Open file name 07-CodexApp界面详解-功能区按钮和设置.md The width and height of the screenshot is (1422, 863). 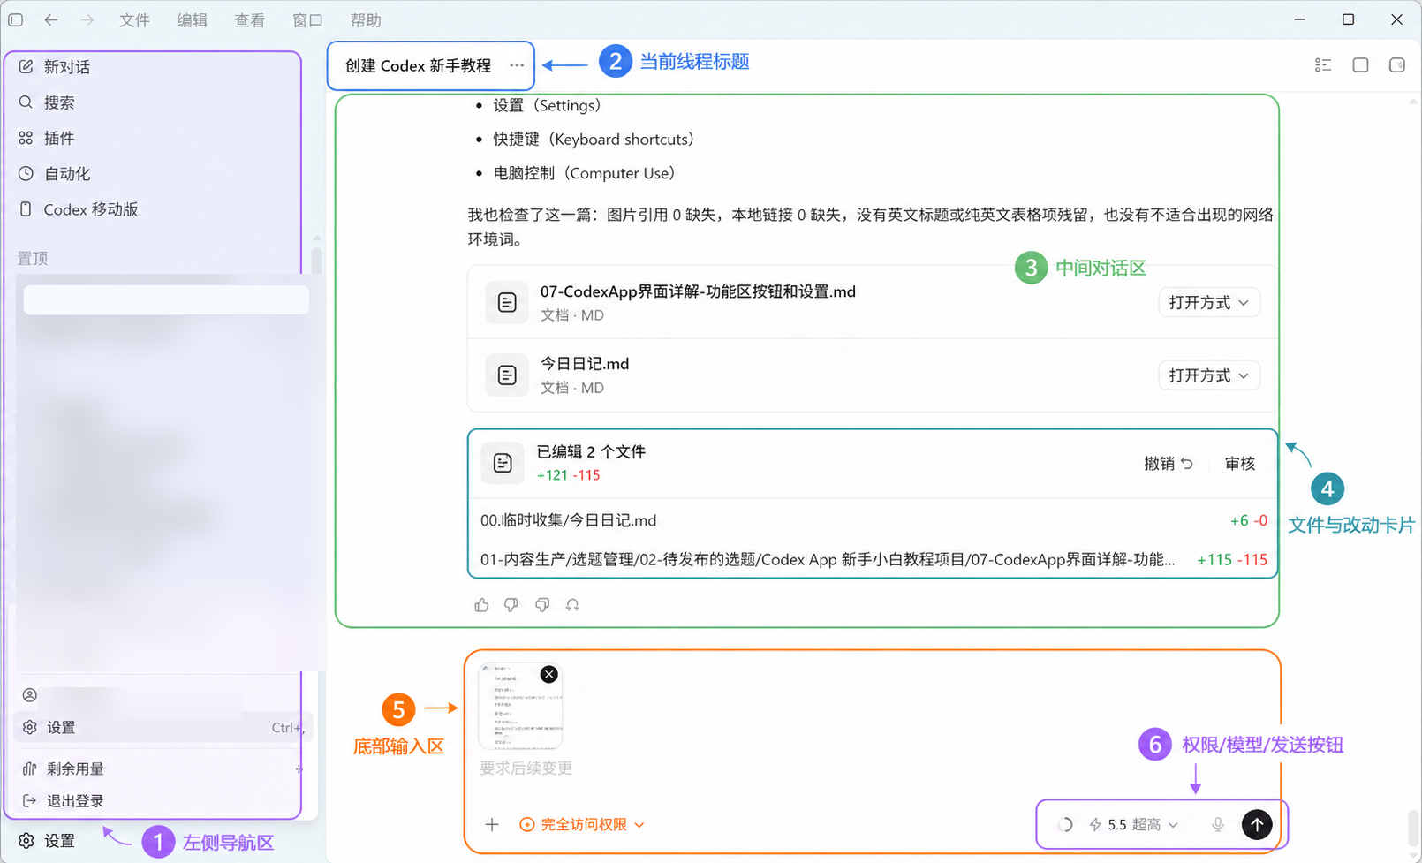point(698,291)
